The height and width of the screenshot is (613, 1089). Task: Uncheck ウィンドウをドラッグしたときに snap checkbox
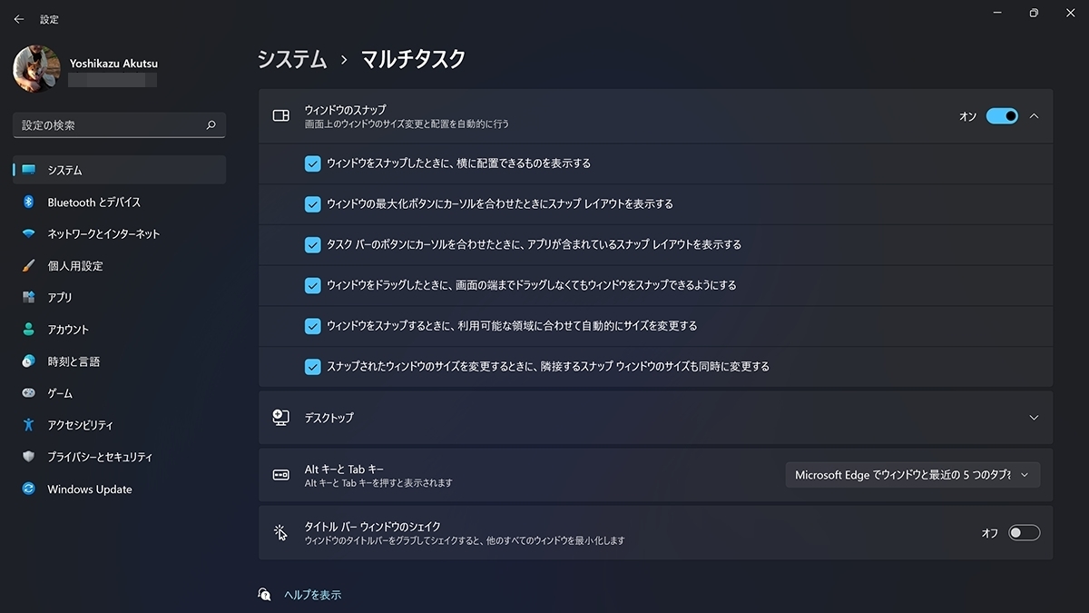coord(312,285)
